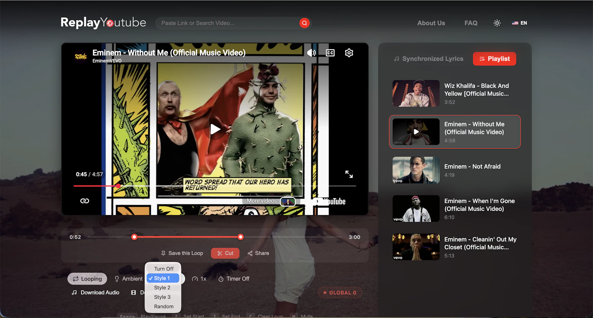Play Eminem - Not Afraid from playlist
Image resolution: width=593 pixels, height=318 pixels.
pos(455,170)
